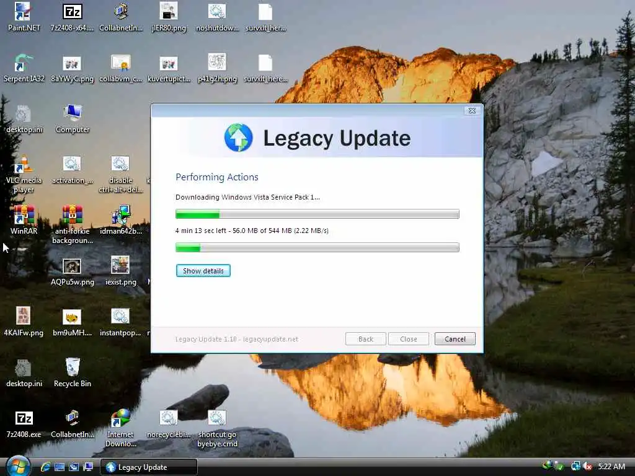Launch Internet Explorer from Quick Launch
This screenshot has height=476, width=635.
click(x=45, y=467)
